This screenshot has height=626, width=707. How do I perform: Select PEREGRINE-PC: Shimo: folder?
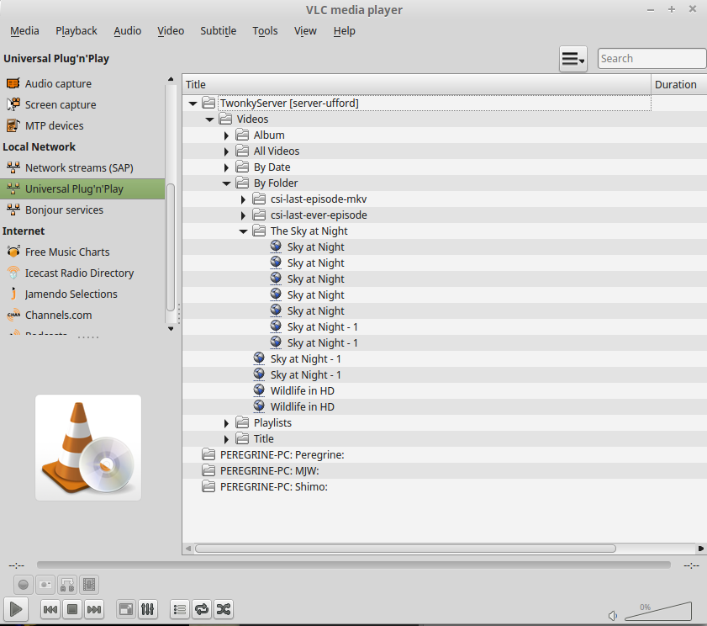point(274,487)
